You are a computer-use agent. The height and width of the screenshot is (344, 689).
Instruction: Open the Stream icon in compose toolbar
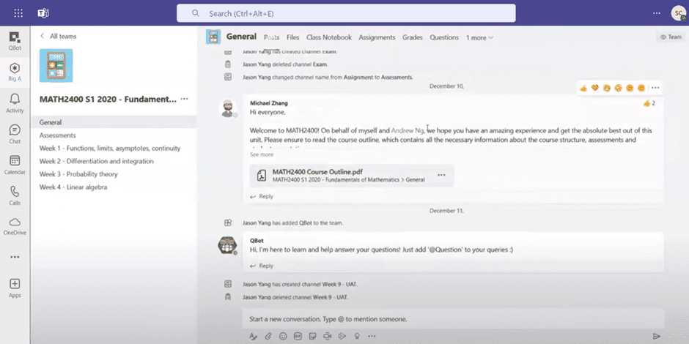[x=342, y=336]
